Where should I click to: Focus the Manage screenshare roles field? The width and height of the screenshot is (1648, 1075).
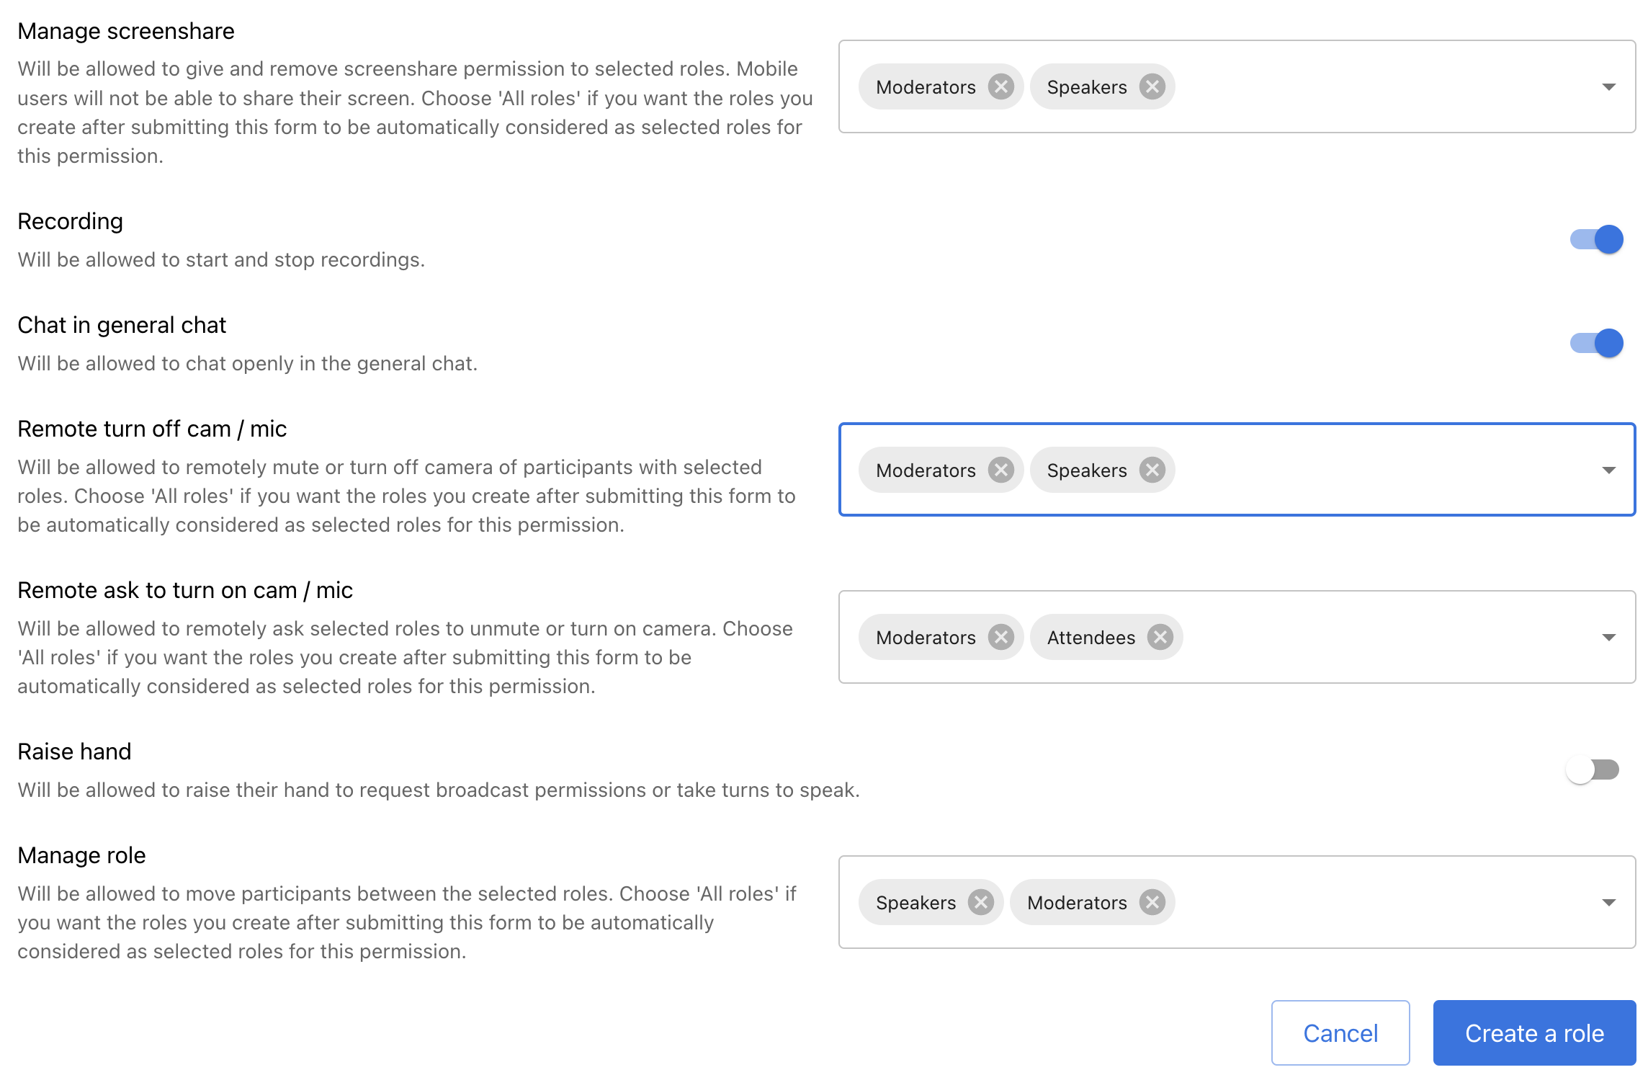[x=1369, y=87]
